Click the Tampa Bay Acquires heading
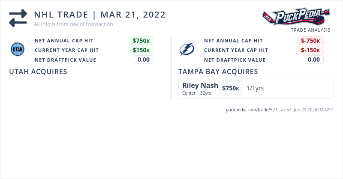343x179 pixels. [218, 72]
